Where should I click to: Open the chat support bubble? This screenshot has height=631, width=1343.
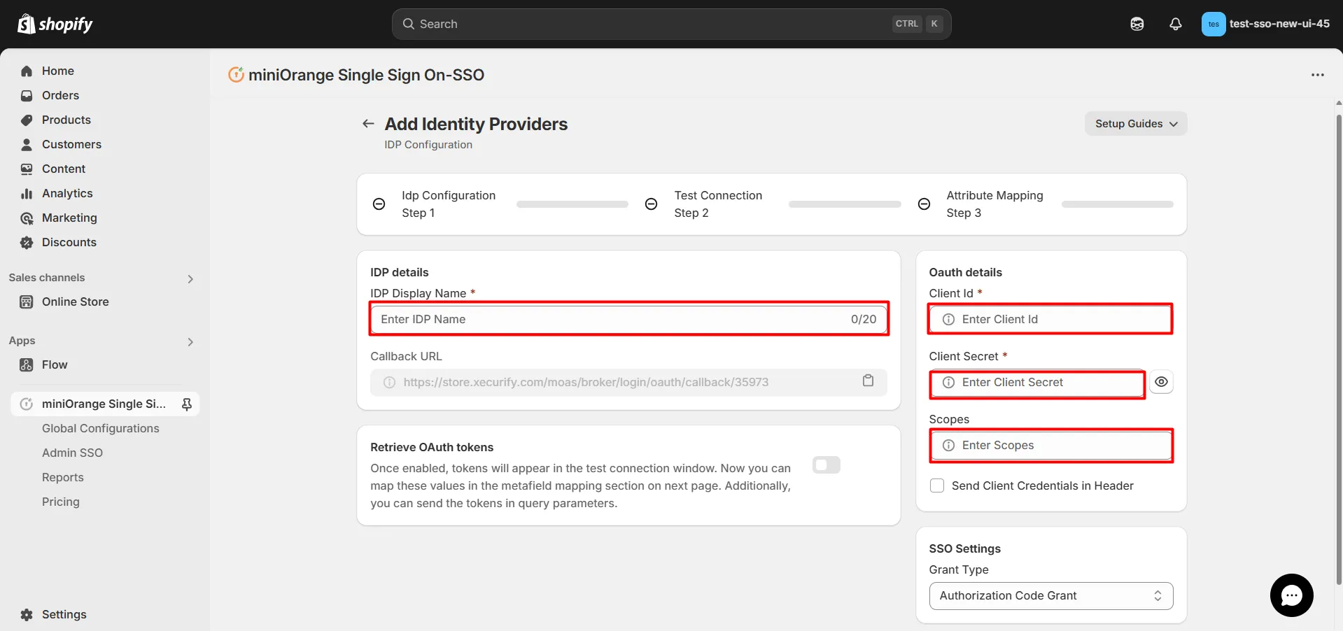(x=1291, y=595)
